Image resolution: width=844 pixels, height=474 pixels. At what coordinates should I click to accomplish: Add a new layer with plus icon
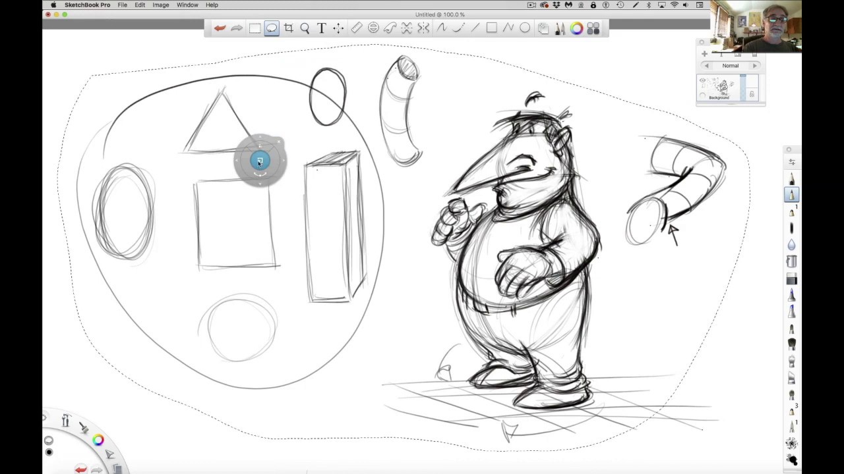point(704,54)
